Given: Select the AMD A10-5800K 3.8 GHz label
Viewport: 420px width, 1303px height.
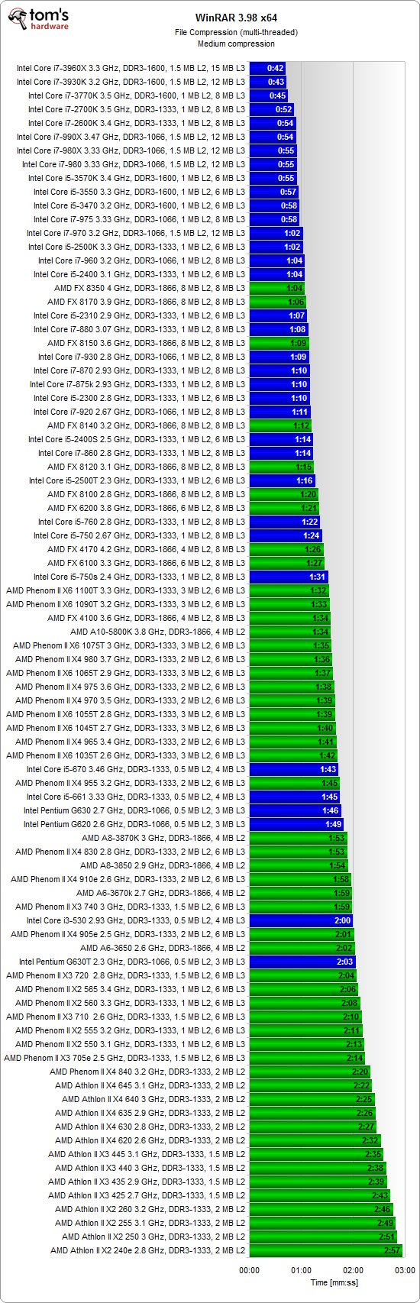Looking at the screenshot, I should tap(158, 632).
